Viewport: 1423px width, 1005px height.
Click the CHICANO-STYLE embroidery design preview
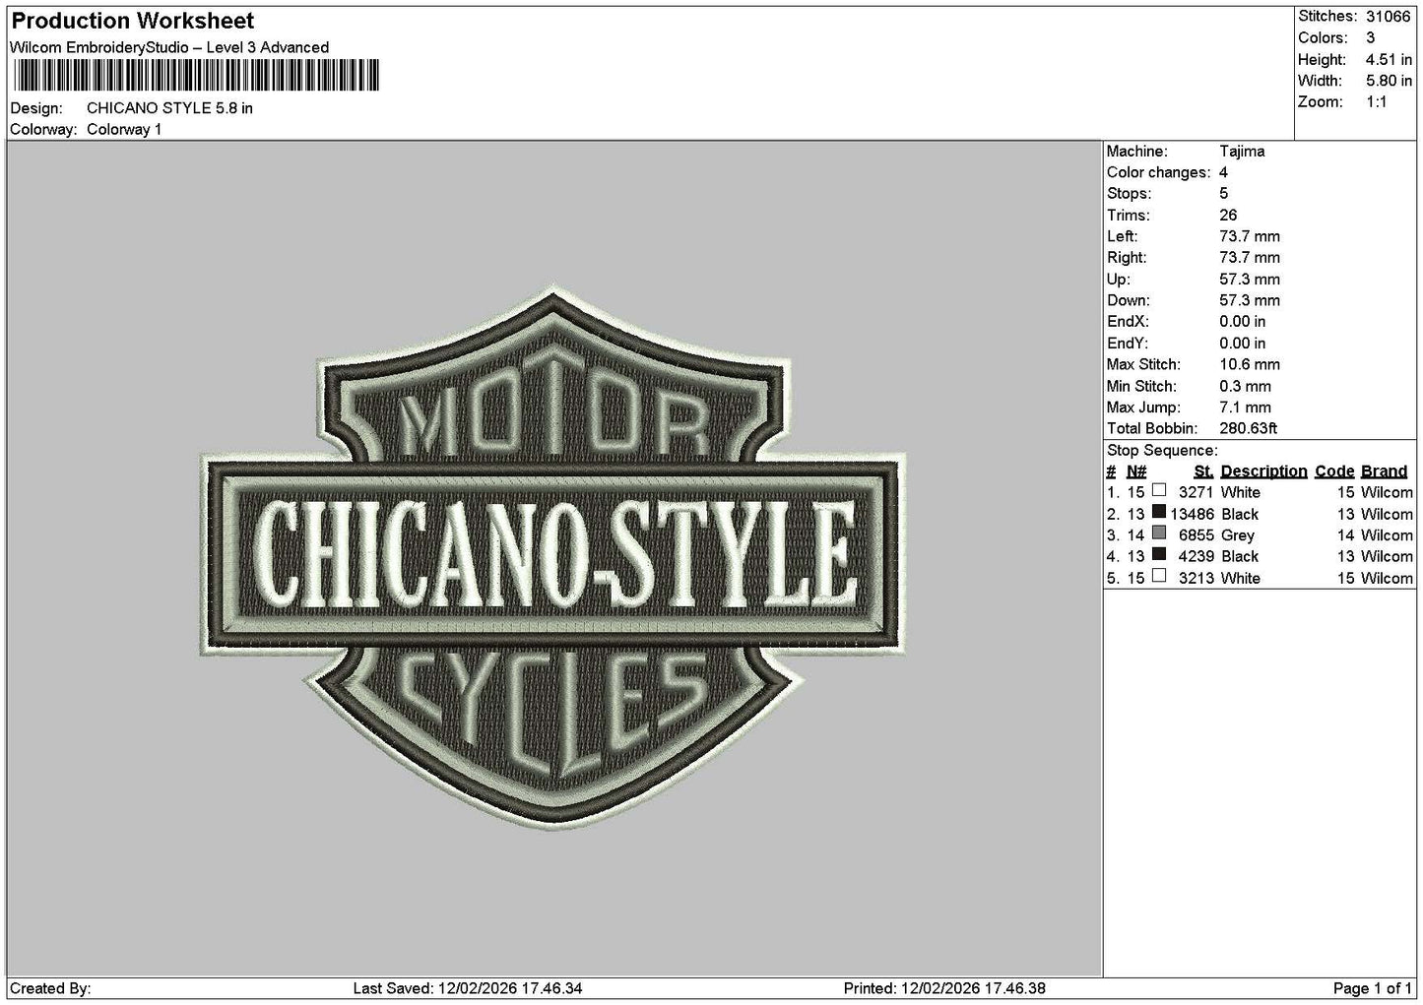553,557
